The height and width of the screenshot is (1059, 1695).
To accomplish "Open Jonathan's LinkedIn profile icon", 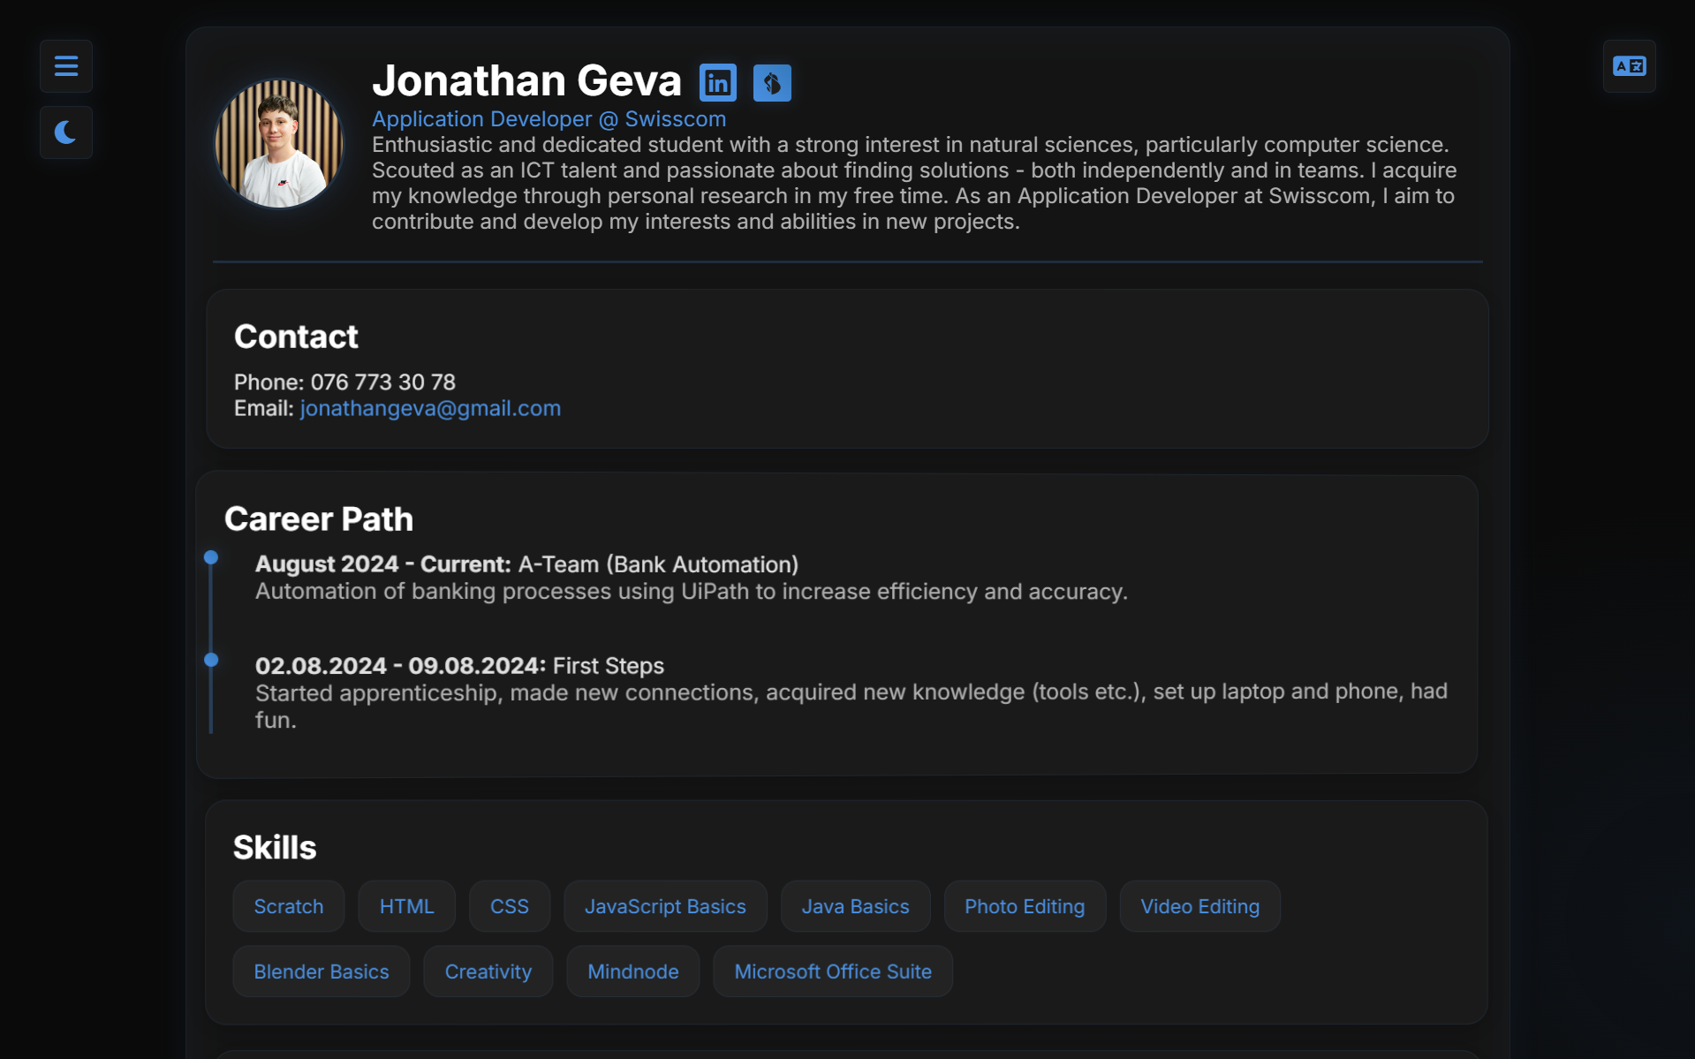I will [717, 82].
